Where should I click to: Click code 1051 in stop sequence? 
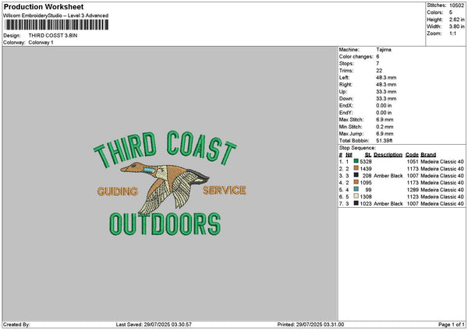click(413, 162)
